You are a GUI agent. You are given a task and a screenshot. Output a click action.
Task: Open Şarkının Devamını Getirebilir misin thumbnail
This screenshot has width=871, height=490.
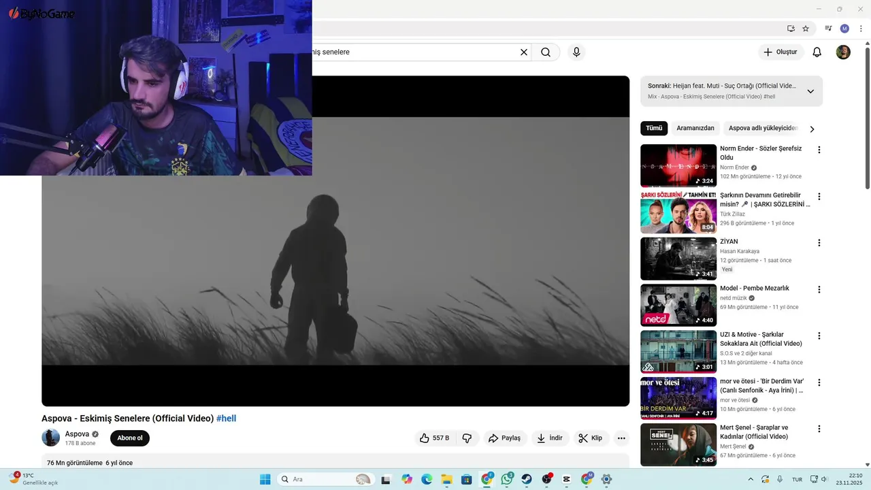pyautogui.click(x=678, y=212)
